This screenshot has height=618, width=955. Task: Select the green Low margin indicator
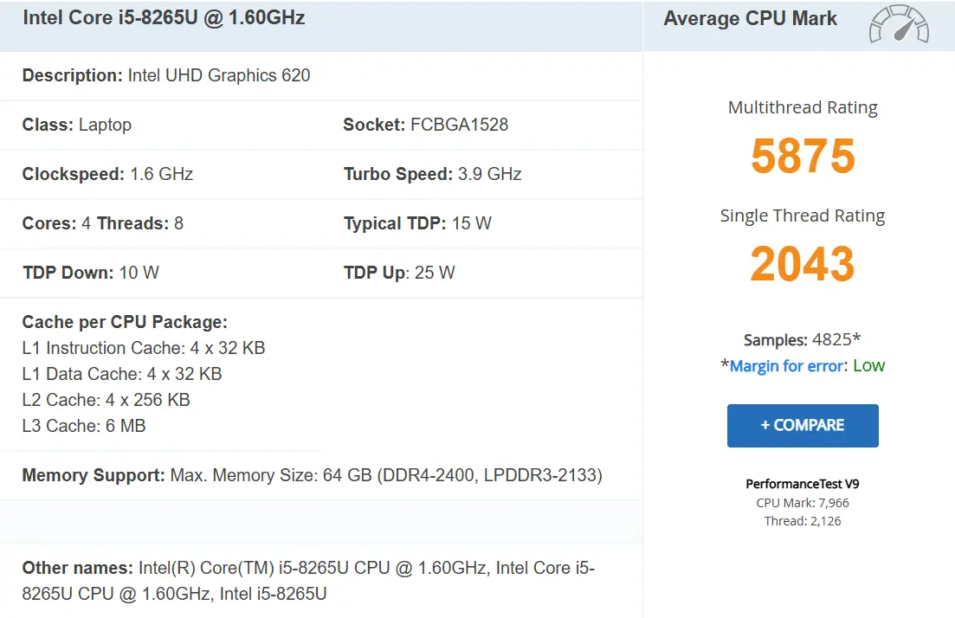click(x=868, y=365)
